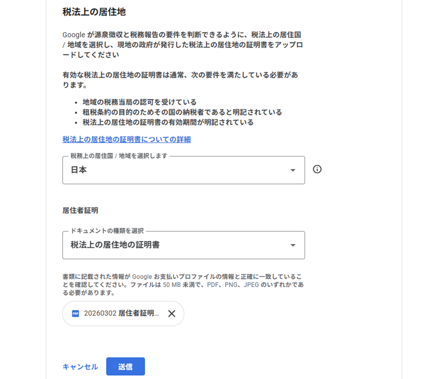Click 税務上の居住国 / 地域を選択します field label
The image size is (441, 379).
pos(119,156)
